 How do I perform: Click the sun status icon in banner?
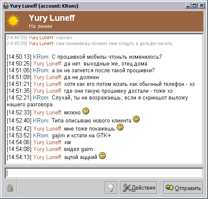pyautogui.click(x=13, y=21)
